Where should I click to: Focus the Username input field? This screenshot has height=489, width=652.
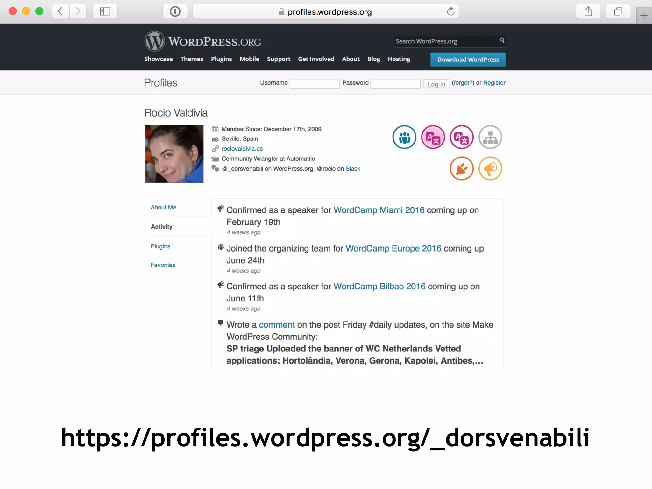tap(315, 84)
